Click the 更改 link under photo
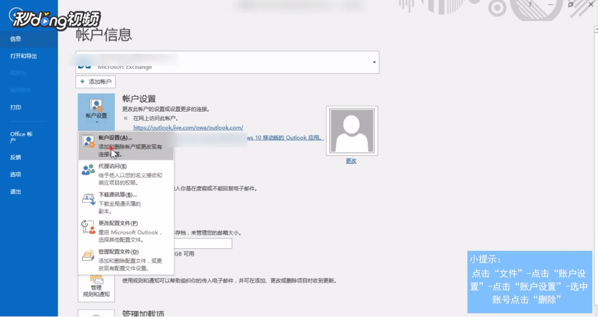Image resolution: width=598 pixels, height=317 pixels. pos(351,161)
